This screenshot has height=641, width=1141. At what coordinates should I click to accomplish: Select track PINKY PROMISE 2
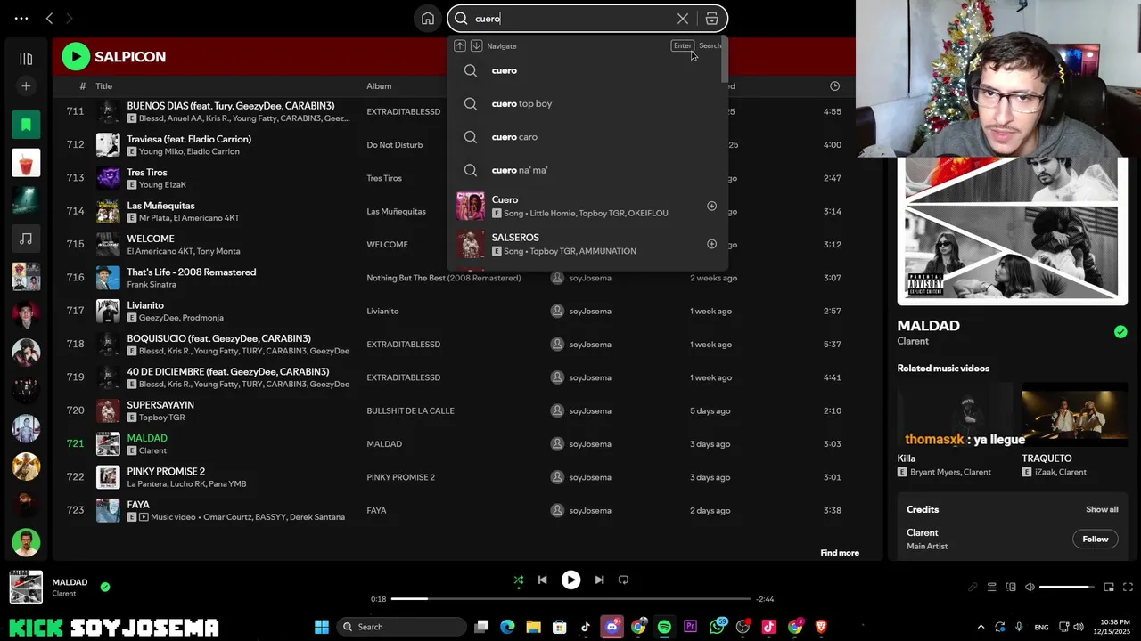click(x=166, y=472)
